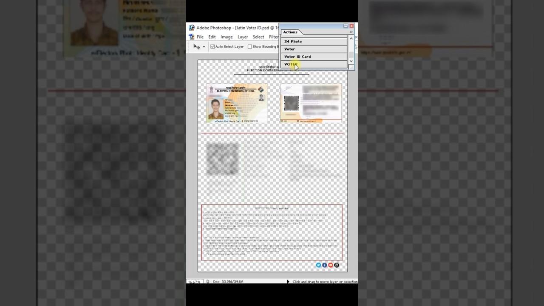Open the Filter menu
544x306 pixels.
(274, 37)
